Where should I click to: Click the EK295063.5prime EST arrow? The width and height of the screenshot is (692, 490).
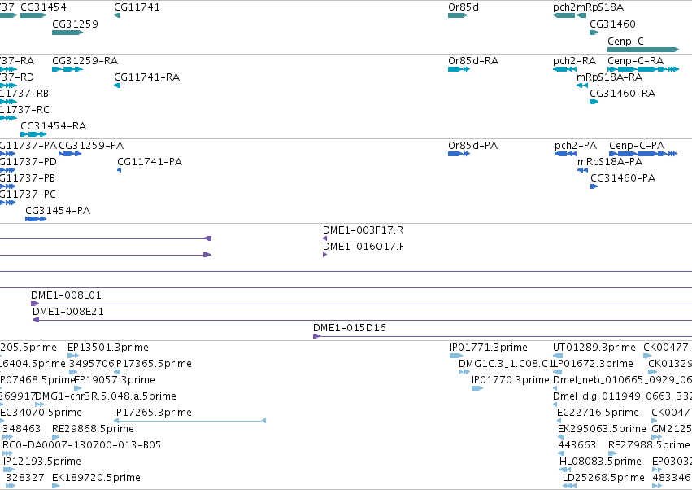coord(561,437)
